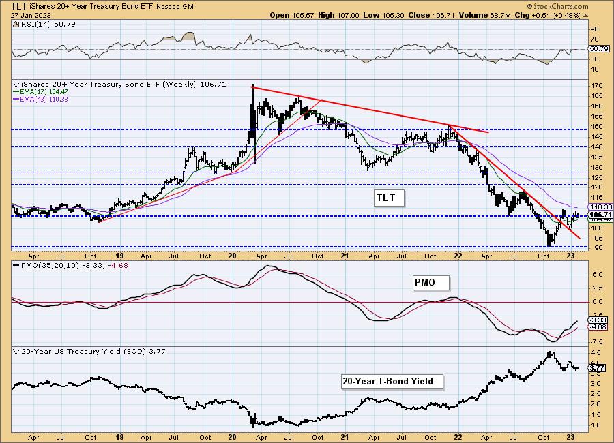Click the Low 105.39 value
The height and width of the screenshot is (443, 614).
point(383,15)
